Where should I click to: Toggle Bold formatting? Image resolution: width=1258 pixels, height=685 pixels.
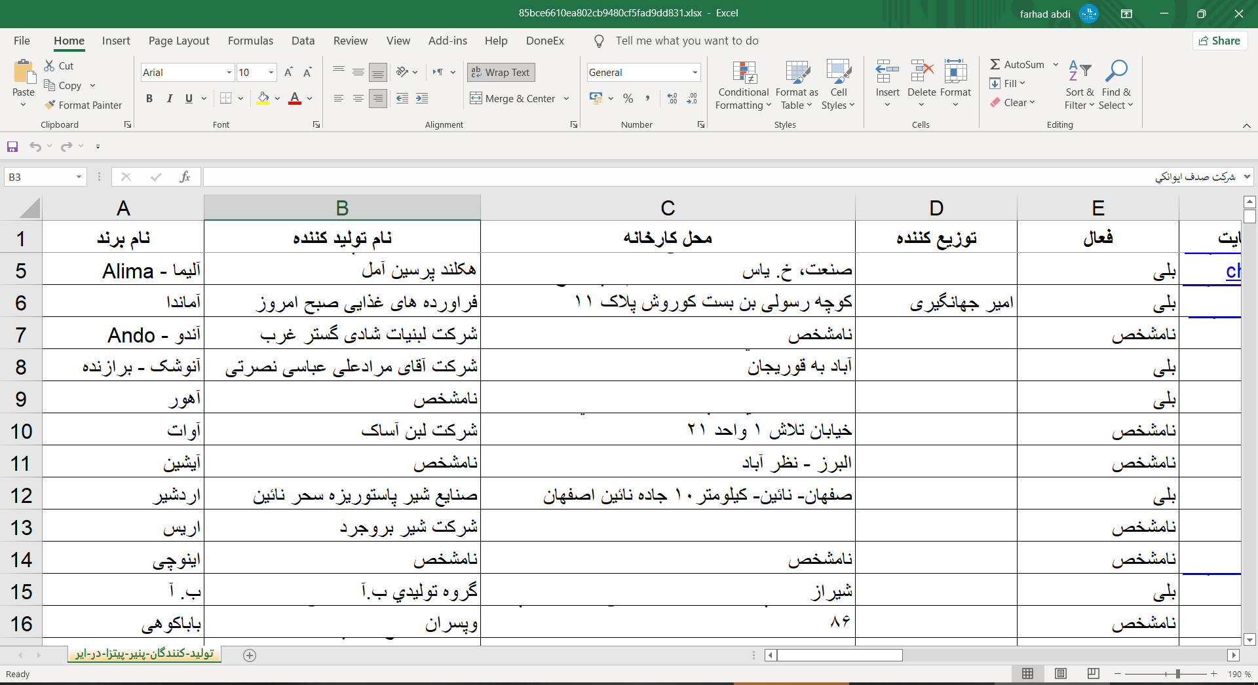click(x=149, y=99)
